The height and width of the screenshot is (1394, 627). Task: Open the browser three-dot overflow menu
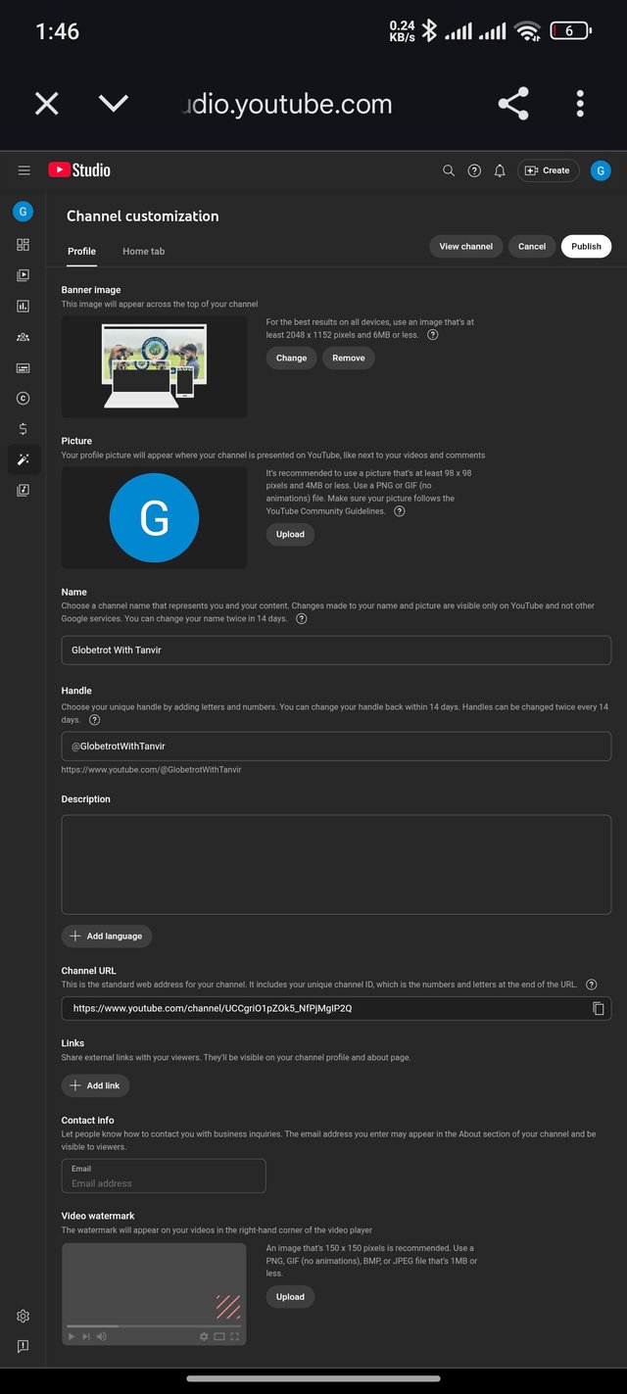(580, 104)
